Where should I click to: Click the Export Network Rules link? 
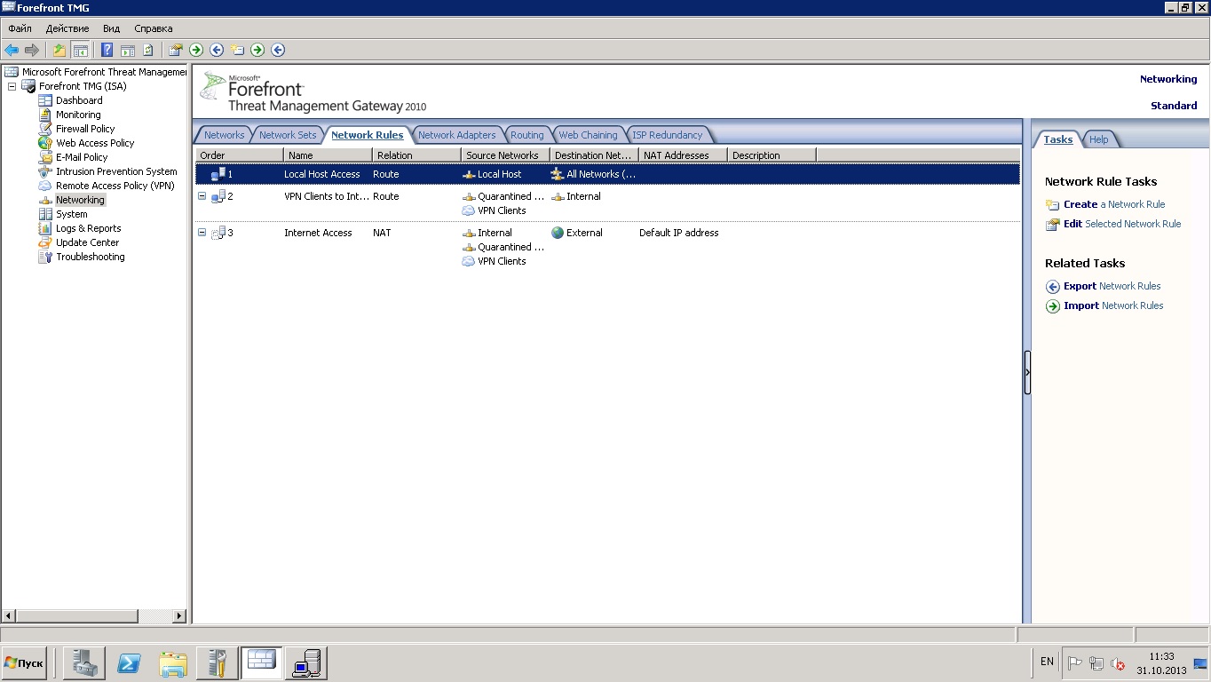click(x=1112, y=286)
